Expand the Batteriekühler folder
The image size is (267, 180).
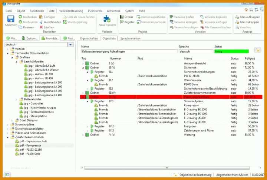click(x=16, y=99)
